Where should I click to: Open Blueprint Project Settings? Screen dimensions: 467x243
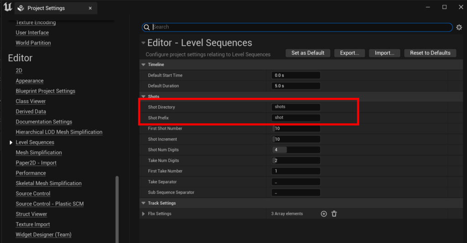pos(45,91)
